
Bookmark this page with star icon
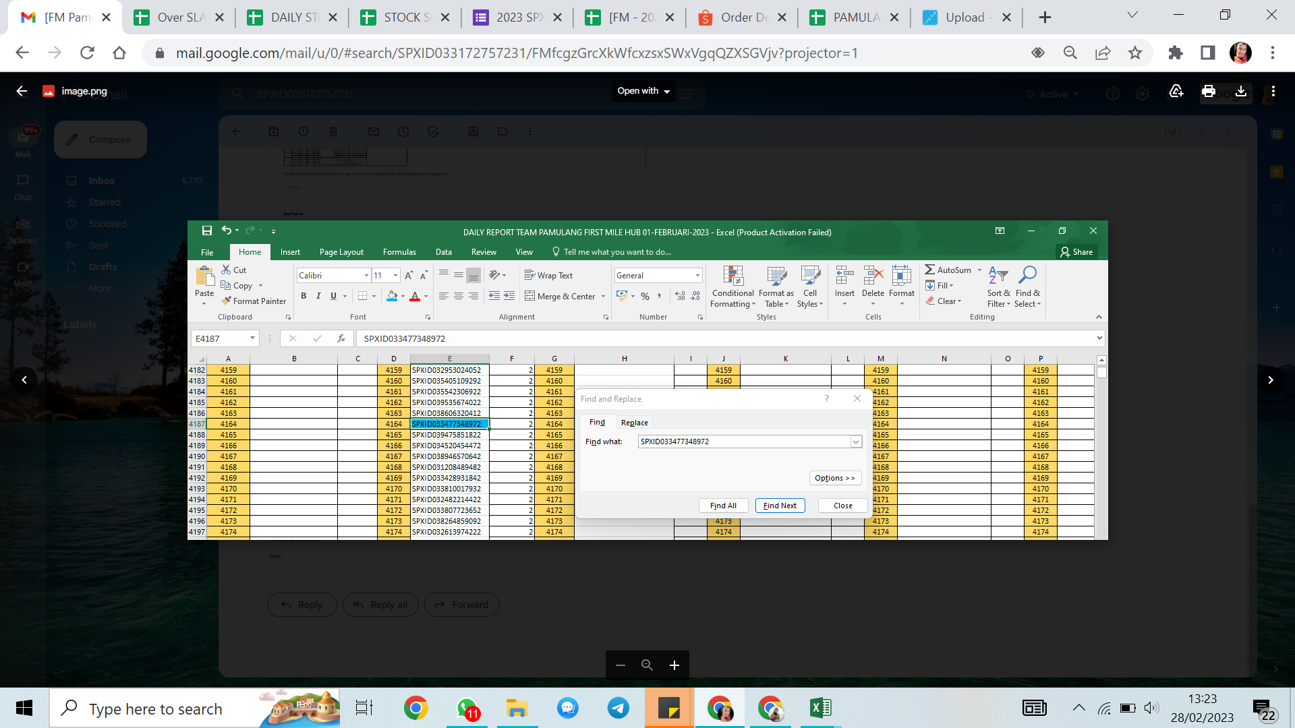[x=1136, y=53]
